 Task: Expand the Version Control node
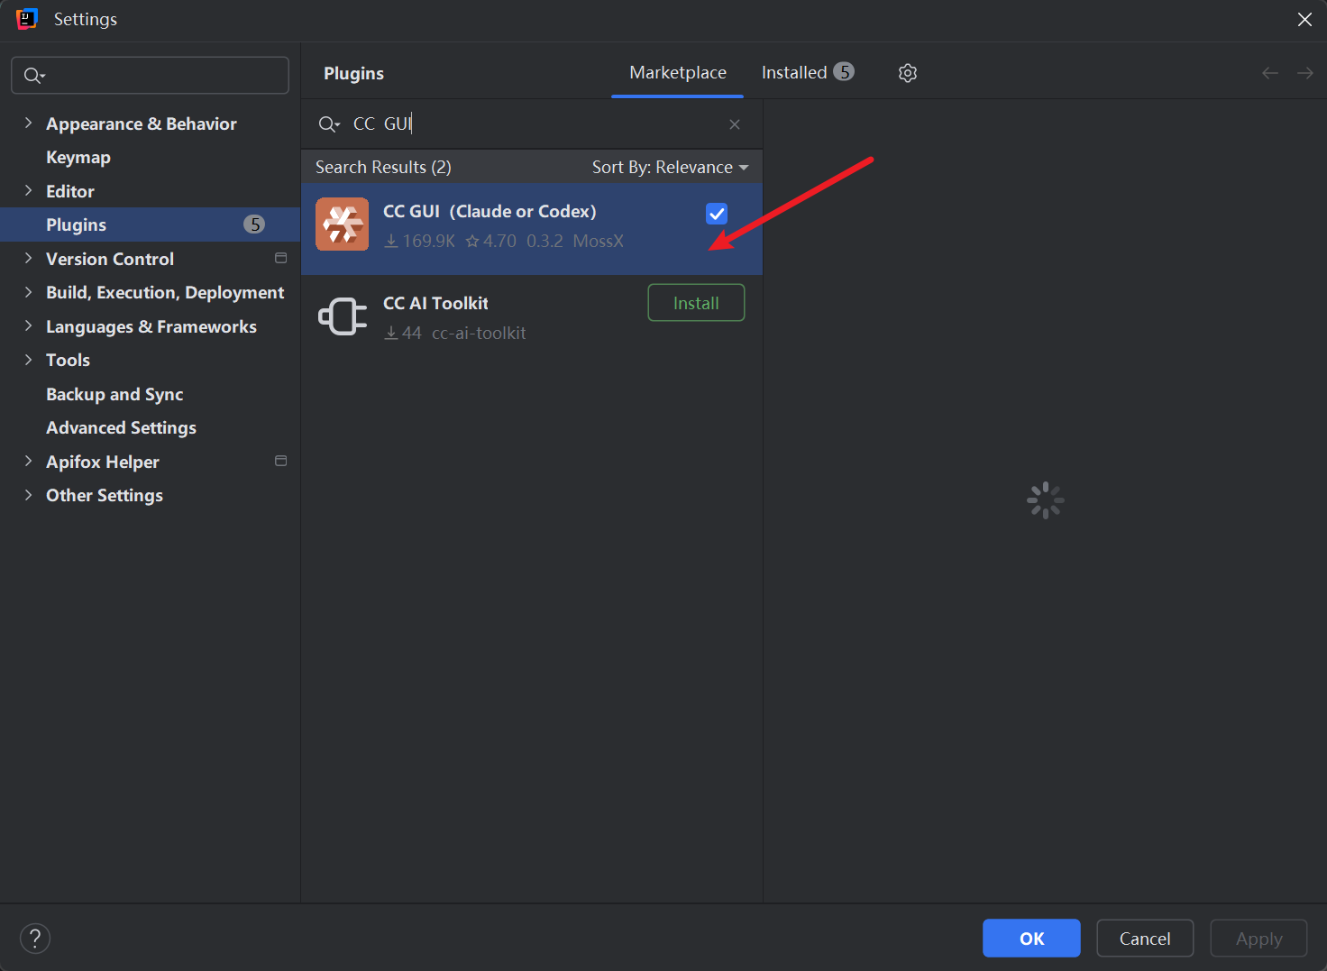coord(28,259)
